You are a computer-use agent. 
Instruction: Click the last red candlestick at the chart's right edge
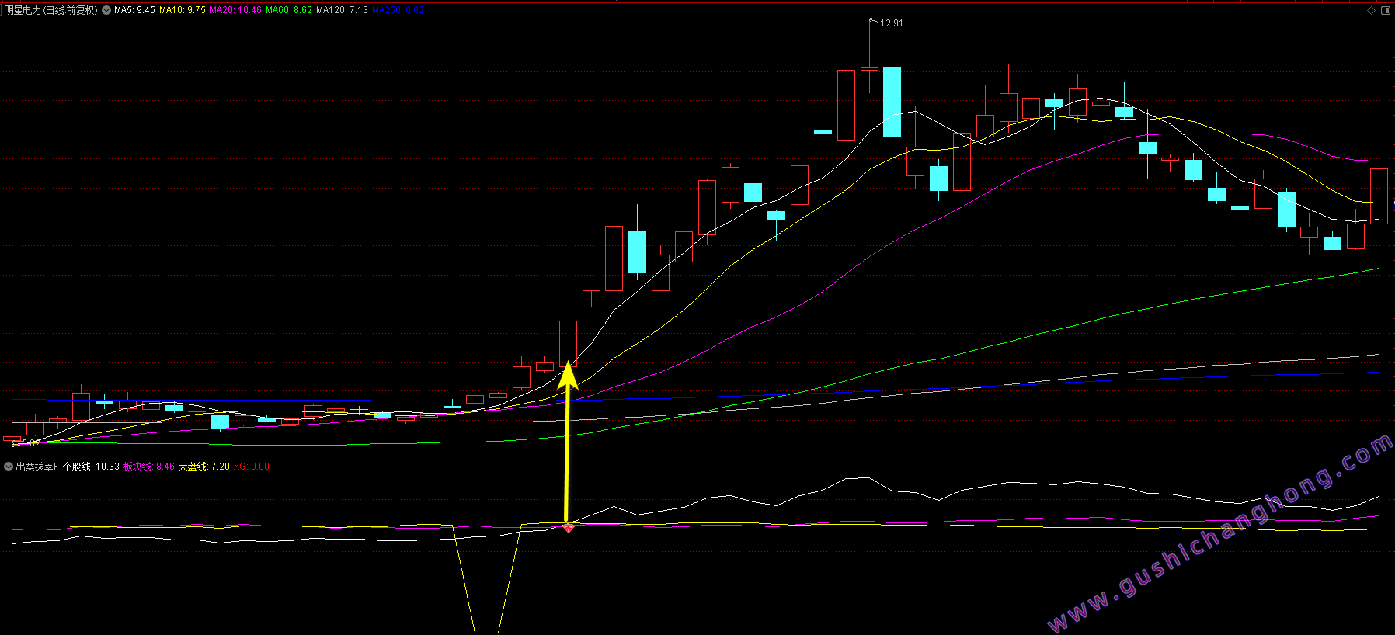click(1379, 196)
